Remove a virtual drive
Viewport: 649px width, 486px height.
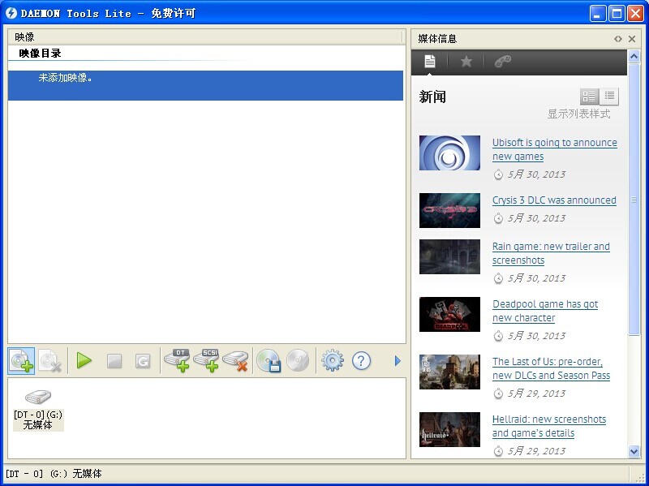click(238, 361)
